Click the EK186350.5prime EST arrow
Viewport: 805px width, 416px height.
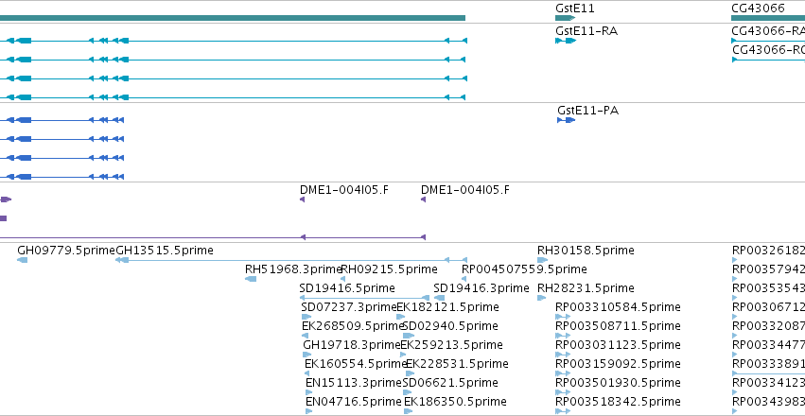point(408,411)
